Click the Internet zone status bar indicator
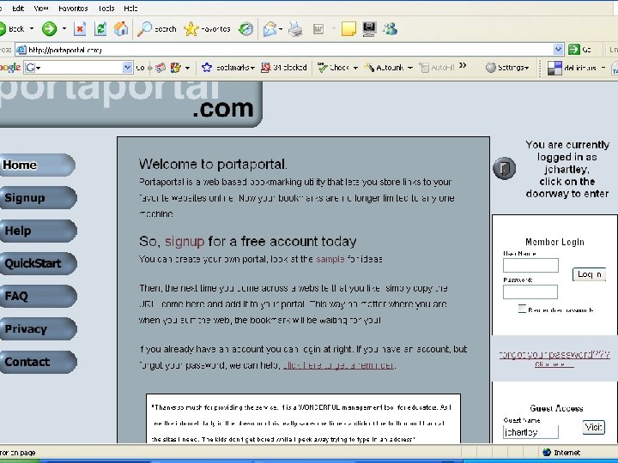This screenshot has width=618, height=463. pos(561,453)
